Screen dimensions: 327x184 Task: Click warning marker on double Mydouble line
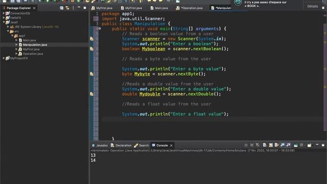point(91,94)
